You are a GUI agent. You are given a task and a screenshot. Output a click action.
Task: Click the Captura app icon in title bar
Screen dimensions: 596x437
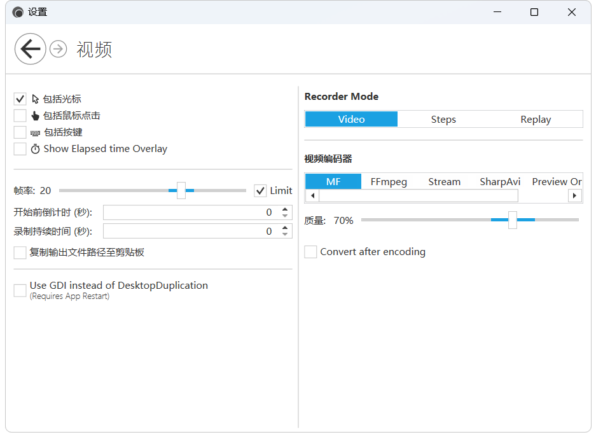pos(18,12)
